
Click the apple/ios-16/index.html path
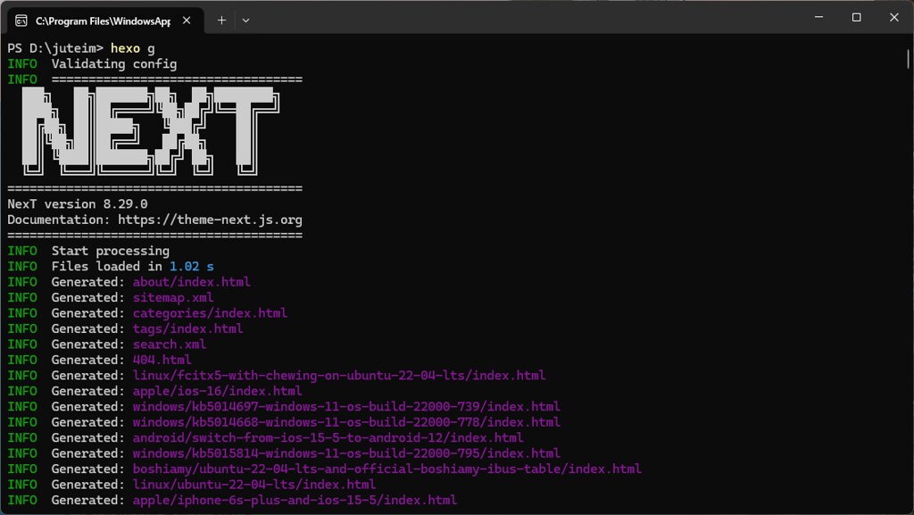tap(218, 391)
